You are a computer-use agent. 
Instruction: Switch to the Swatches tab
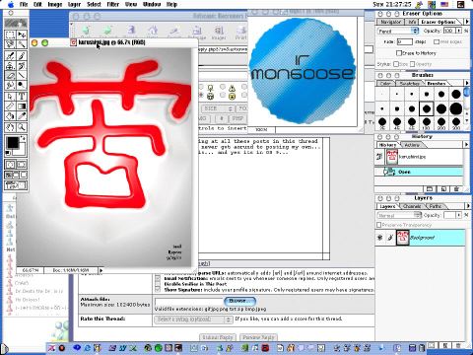coord(409,83)
